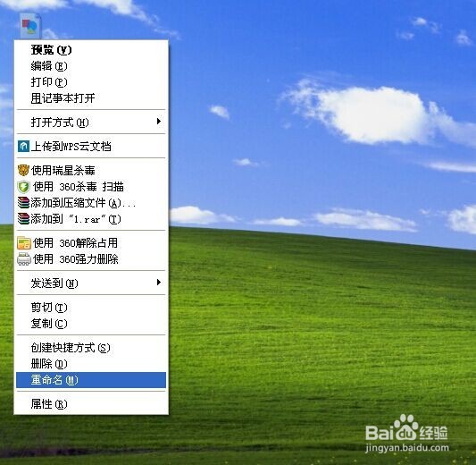Viewport: 476px width, 465px height.
Task: Expand the 打开方式 submenu arrow
Action: 158,122
